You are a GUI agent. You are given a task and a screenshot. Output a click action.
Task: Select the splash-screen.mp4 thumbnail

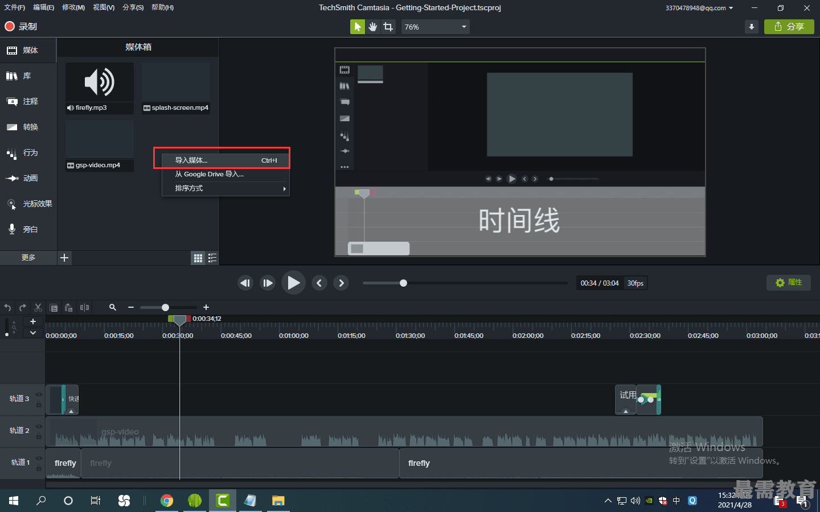pos(176,88)
